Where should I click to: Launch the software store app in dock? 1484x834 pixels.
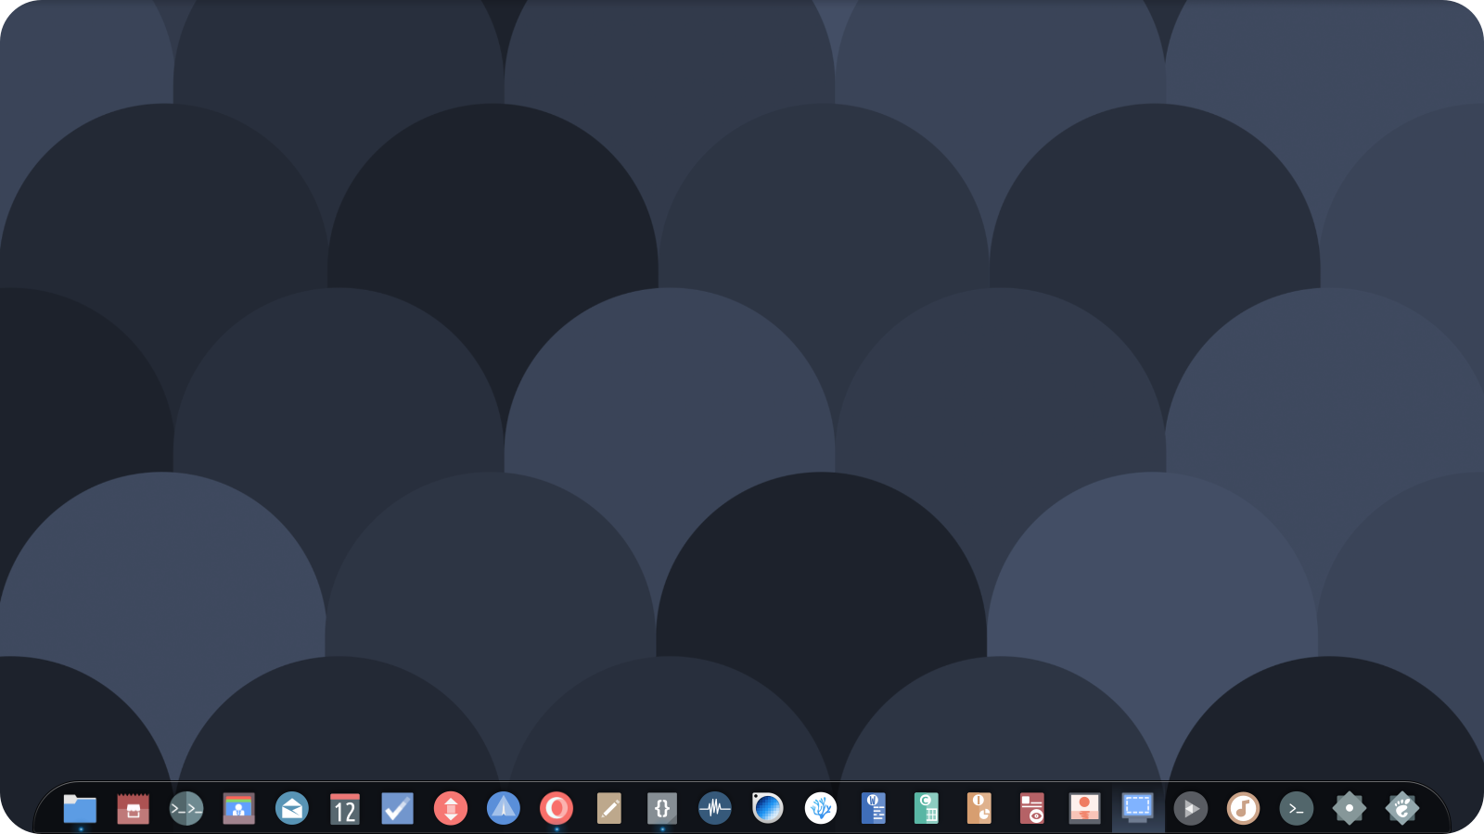133,809
